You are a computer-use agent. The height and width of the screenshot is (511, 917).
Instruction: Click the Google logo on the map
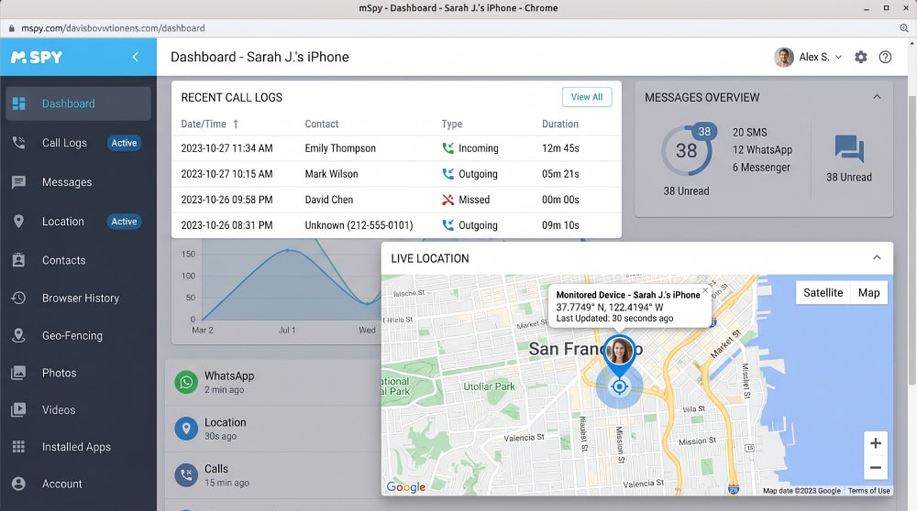[406, 487]
